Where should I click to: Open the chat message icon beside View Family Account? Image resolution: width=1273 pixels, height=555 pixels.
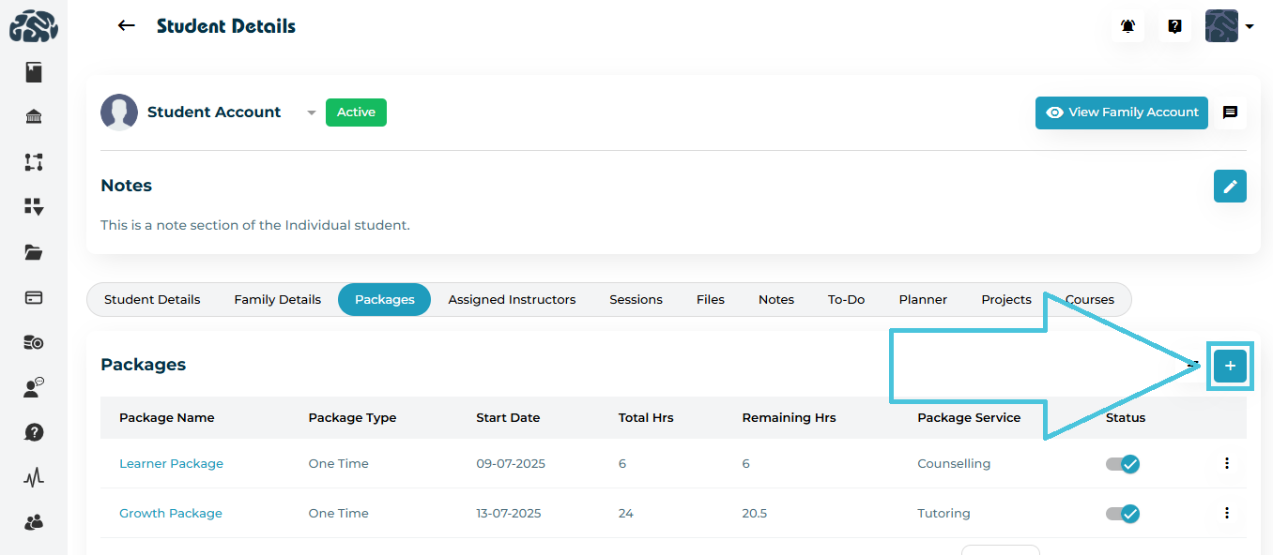(1230, 112)
